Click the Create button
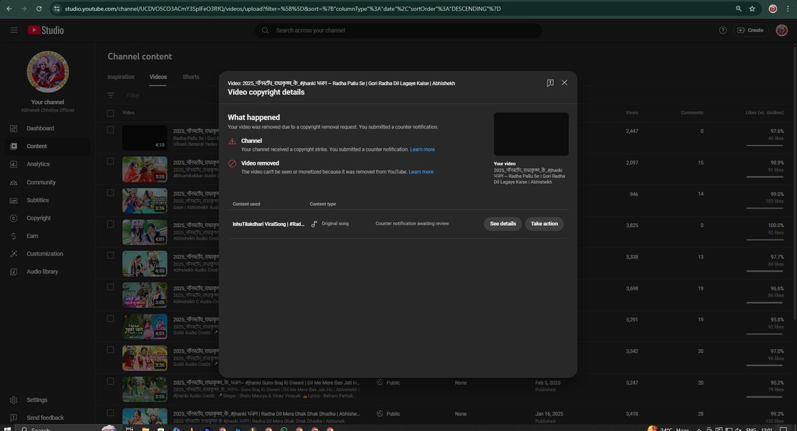Viewport: 797px width, 431px height. (x=751, y=31)
